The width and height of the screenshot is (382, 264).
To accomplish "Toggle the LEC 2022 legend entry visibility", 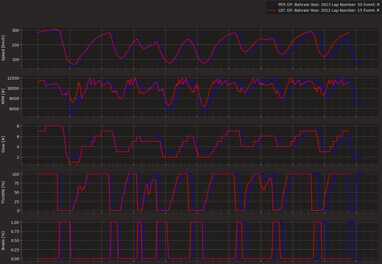I will pyautogui.click(x=308, y=10).
